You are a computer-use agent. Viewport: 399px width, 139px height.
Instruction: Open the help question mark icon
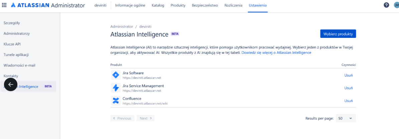(386, 5)
